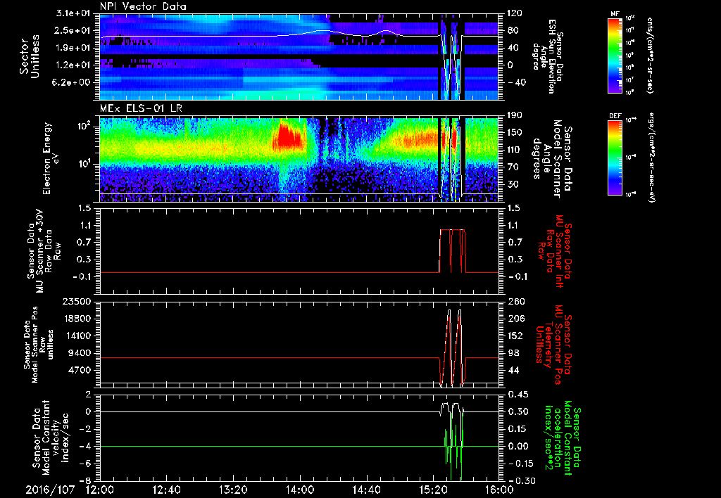Click the red "MU Scanner Int Raw Data" label
721x498 pixels.
pos(554,251)
